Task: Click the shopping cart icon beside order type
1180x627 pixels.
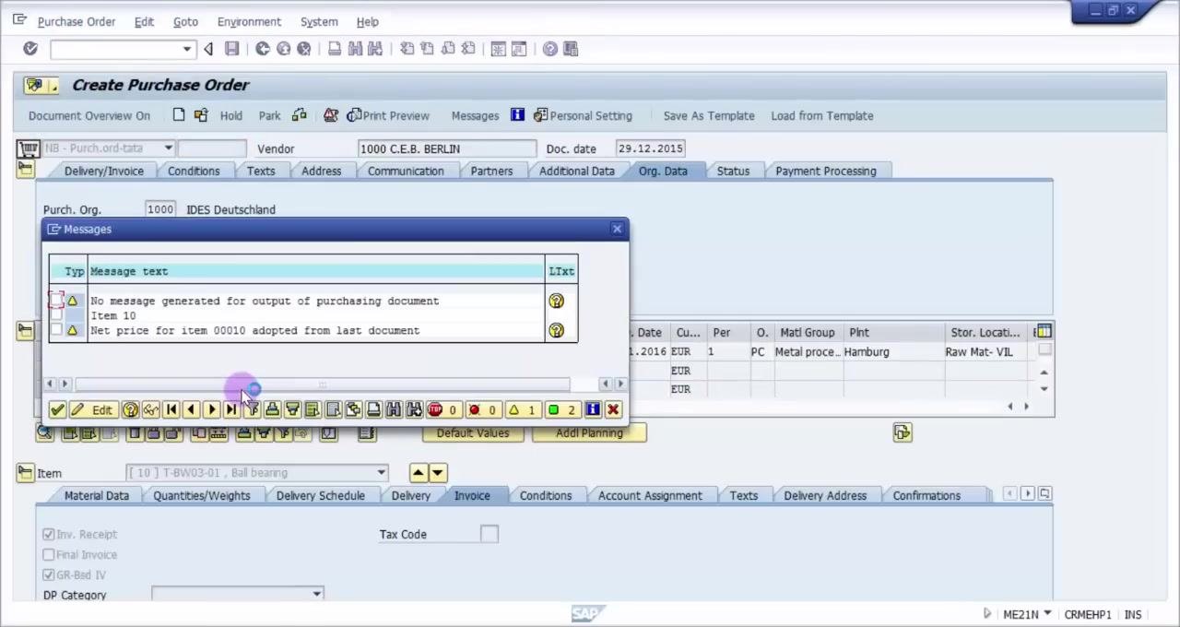Action: tap(28, 148)
